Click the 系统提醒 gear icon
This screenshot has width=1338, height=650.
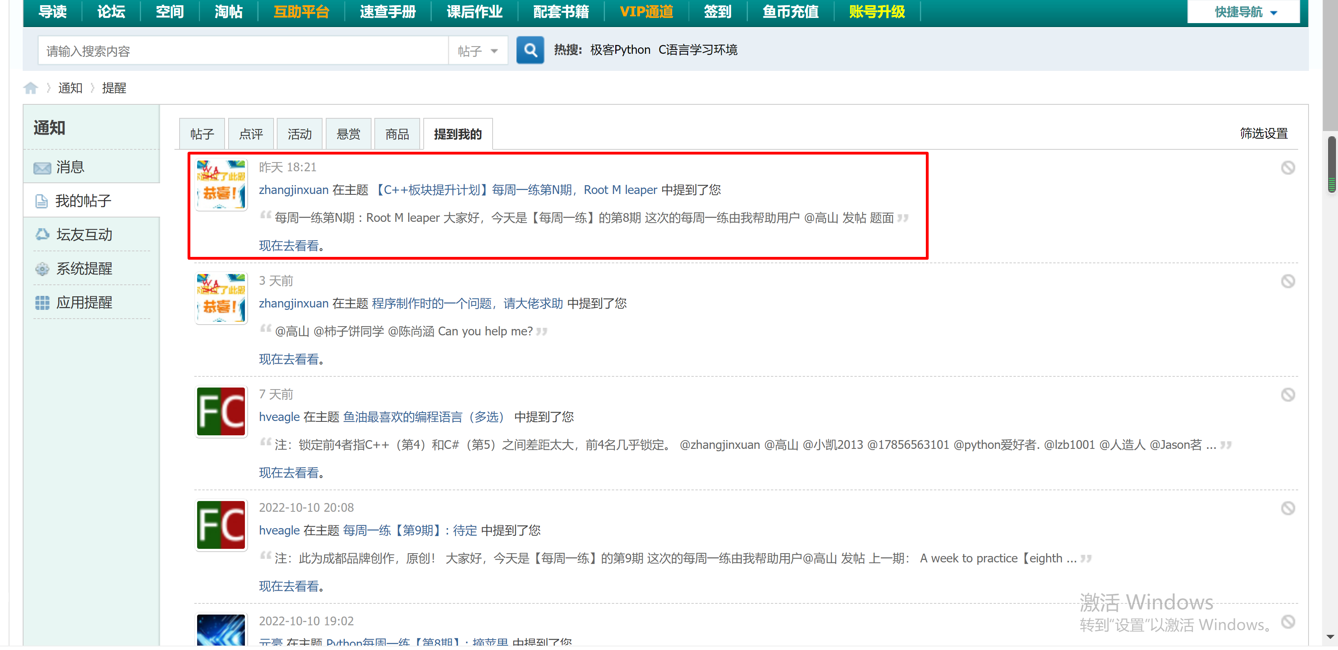(42, 268)
